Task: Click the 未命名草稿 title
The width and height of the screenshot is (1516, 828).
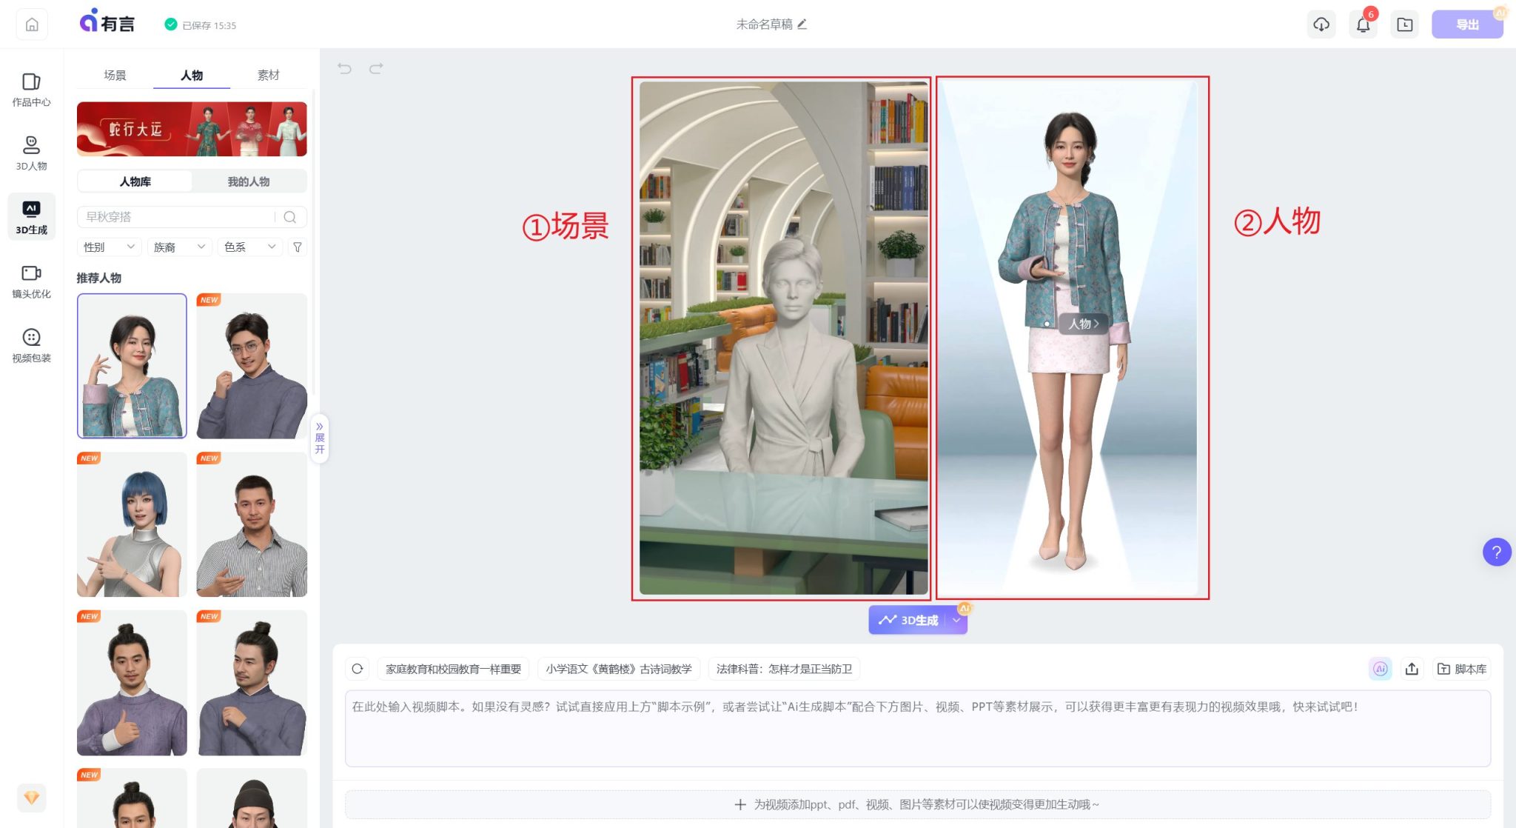Action: point(764,24)
